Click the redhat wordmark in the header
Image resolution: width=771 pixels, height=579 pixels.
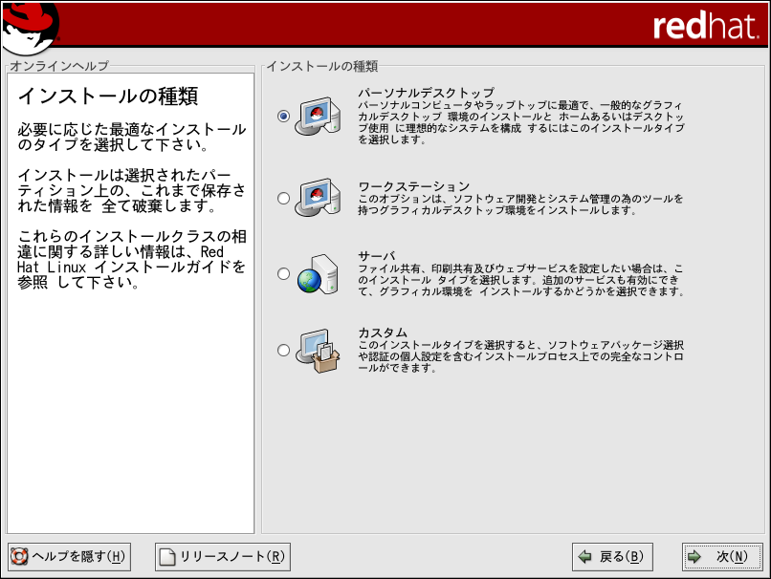(706, 26)
